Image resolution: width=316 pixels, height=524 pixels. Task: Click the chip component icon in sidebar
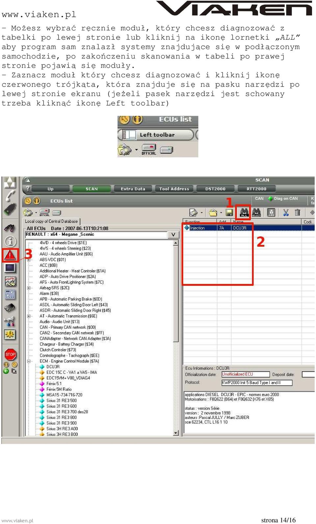point(10,308)
